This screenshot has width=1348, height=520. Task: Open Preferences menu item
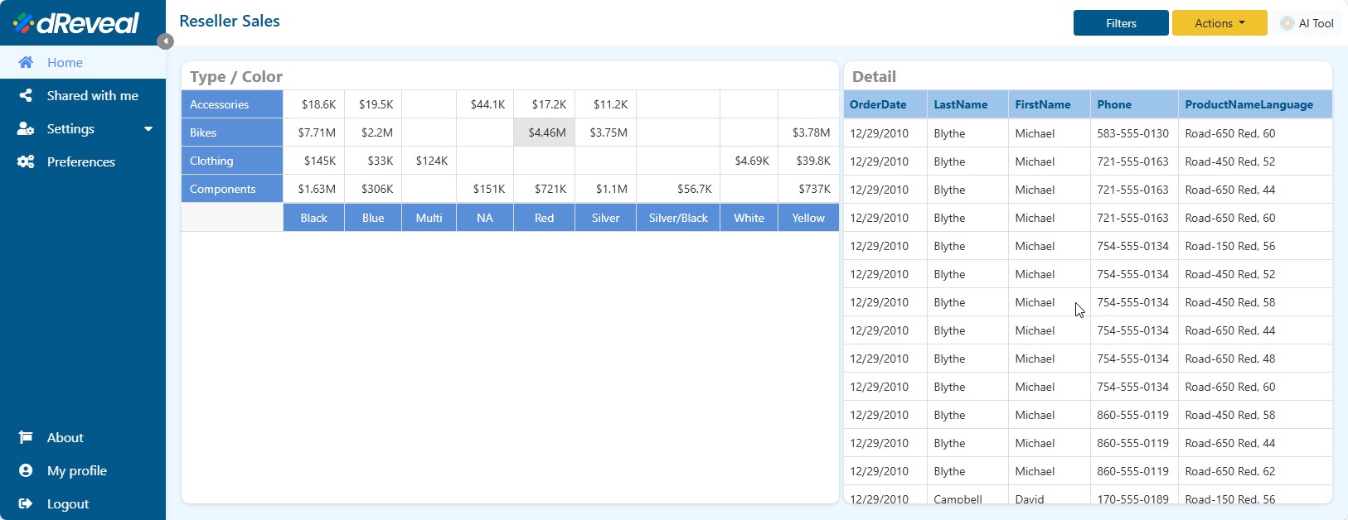83,161
